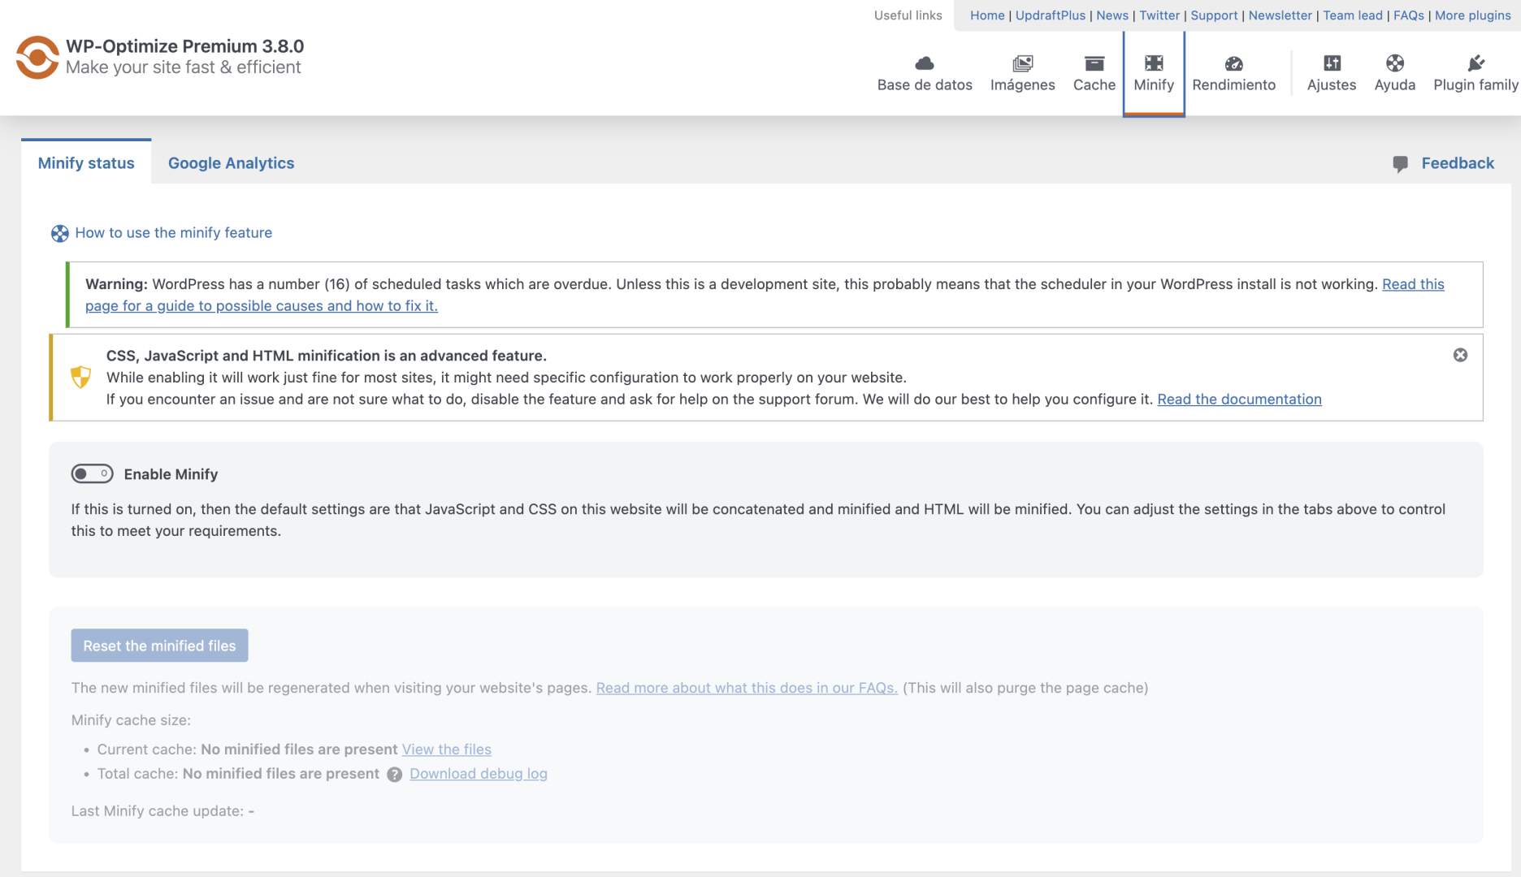1521x877 pixels.
Task: Open Support useful link
Action: pos(1214,15)
